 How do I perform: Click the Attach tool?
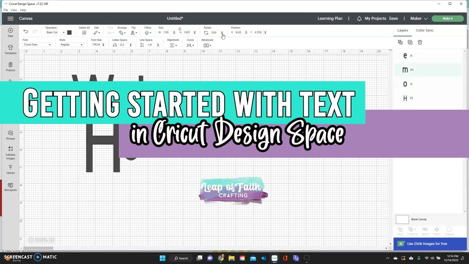point(425,231)
